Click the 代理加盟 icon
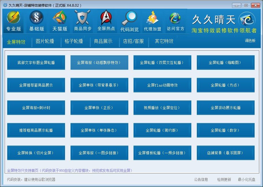263x187 pixels. [x=152, y=19]
